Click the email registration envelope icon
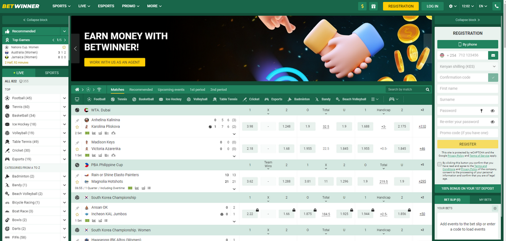506x241 pixels. point(493,55)
